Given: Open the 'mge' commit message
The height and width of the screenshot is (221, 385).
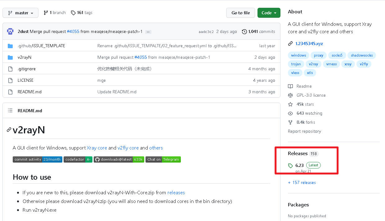Looking at the screenshot, I should [x=101, y=80].
